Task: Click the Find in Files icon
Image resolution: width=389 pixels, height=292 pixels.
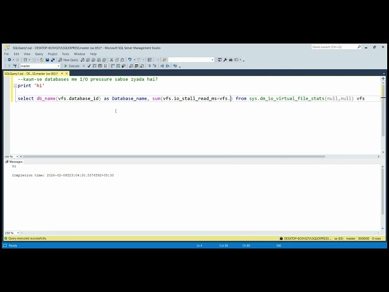Action: 164,60
